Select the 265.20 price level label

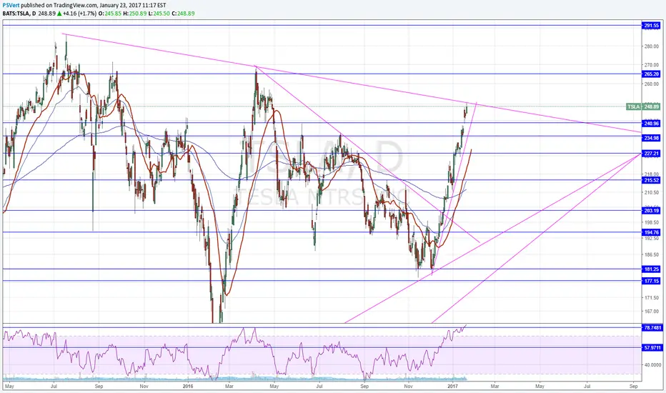pyautogui.click(x=651, y=74)
